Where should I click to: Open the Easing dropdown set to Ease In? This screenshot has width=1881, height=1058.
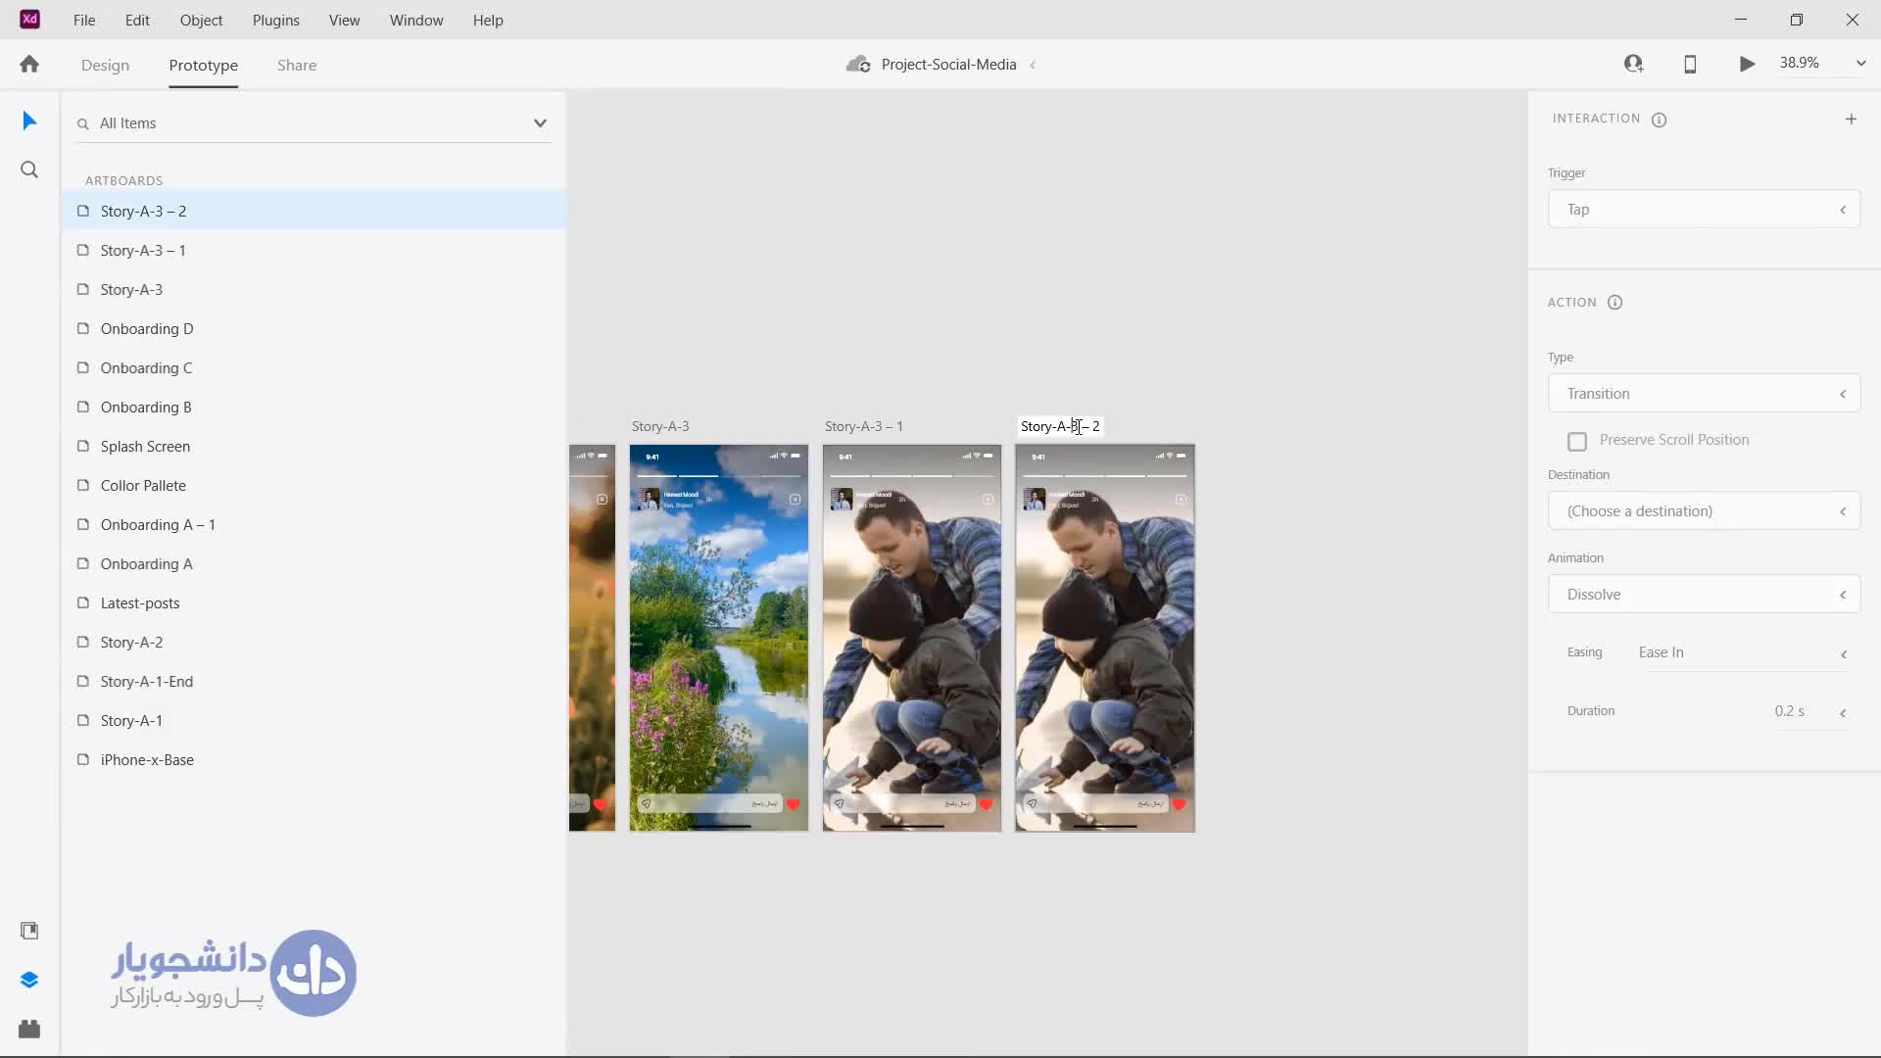point(1743,653)
